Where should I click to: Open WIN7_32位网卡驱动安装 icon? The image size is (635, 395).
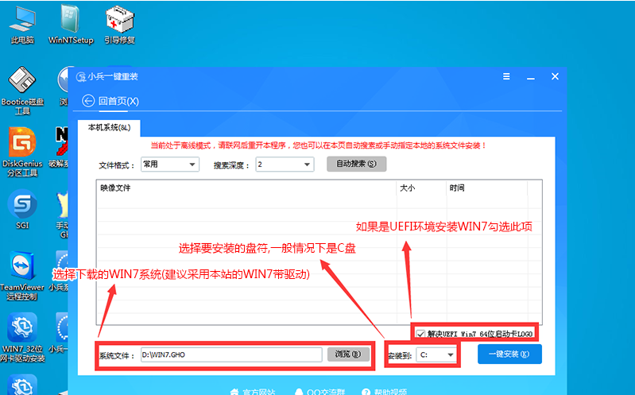pyautogui.click(x=22, y=338)
